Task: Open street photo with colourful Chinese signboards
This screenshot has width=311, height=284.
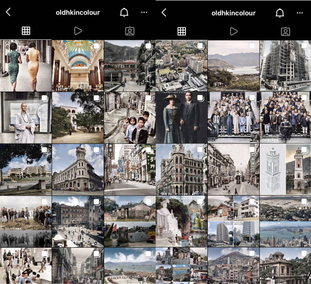Action: (x=130, y=170)
